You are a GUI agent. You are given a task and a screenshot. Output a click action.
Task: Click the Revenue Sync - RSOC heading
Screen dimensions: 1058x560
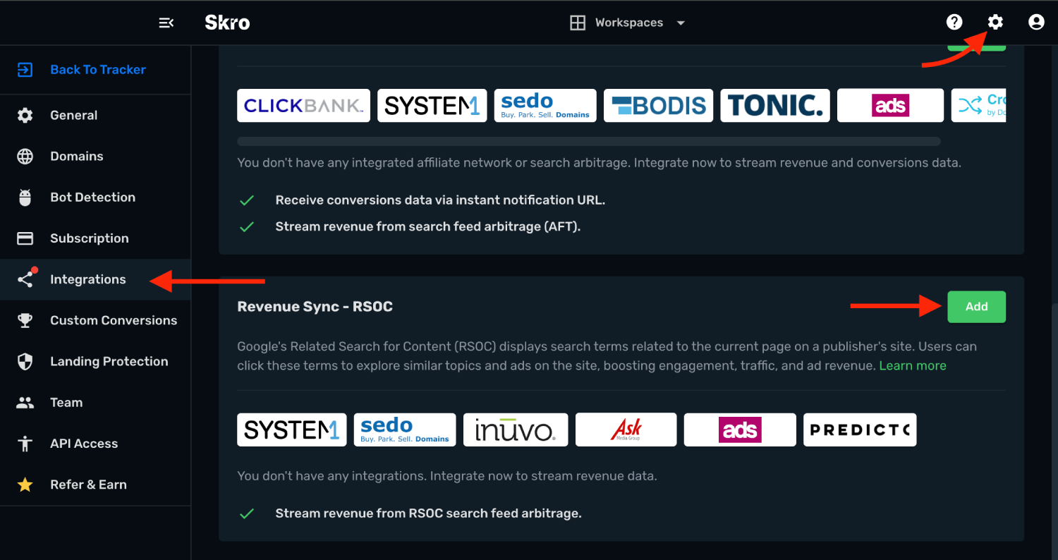pyautogui.click(x=315, y=307)
